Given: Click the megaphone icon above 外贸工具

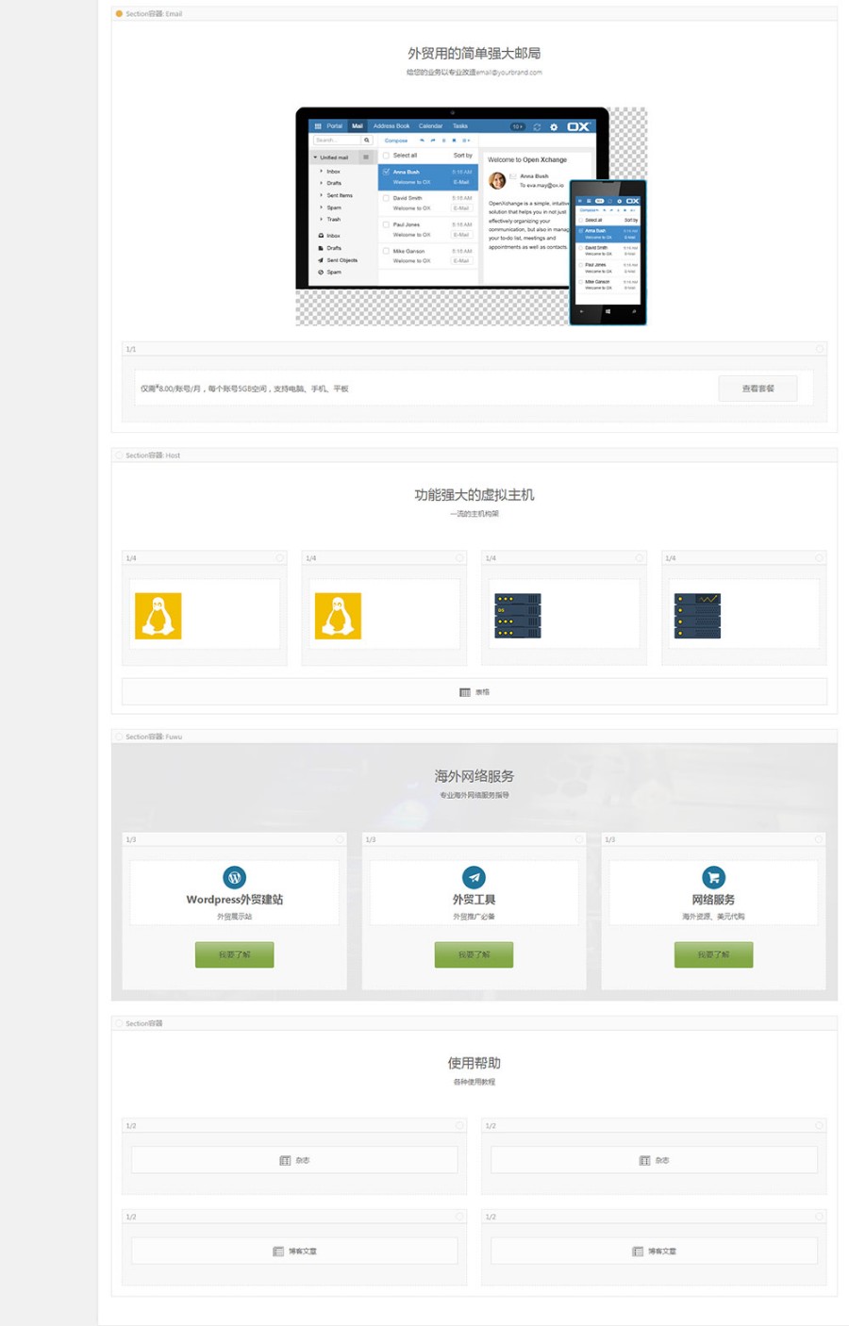Looking at the screenshot, I should pos(474,878).
